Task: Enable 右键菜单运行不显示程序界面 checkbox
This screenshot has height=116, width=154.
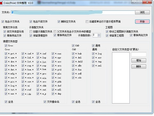Action: click(87, 21)
